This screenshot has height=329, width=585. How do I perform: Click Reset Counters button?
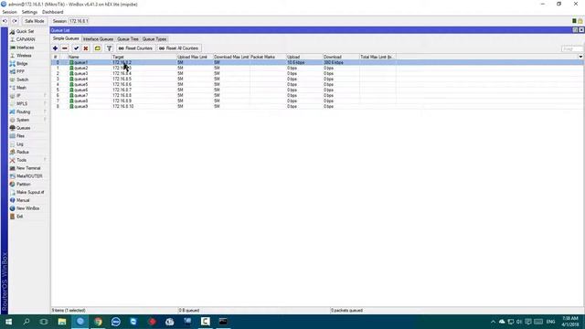(x=135, y=48)
